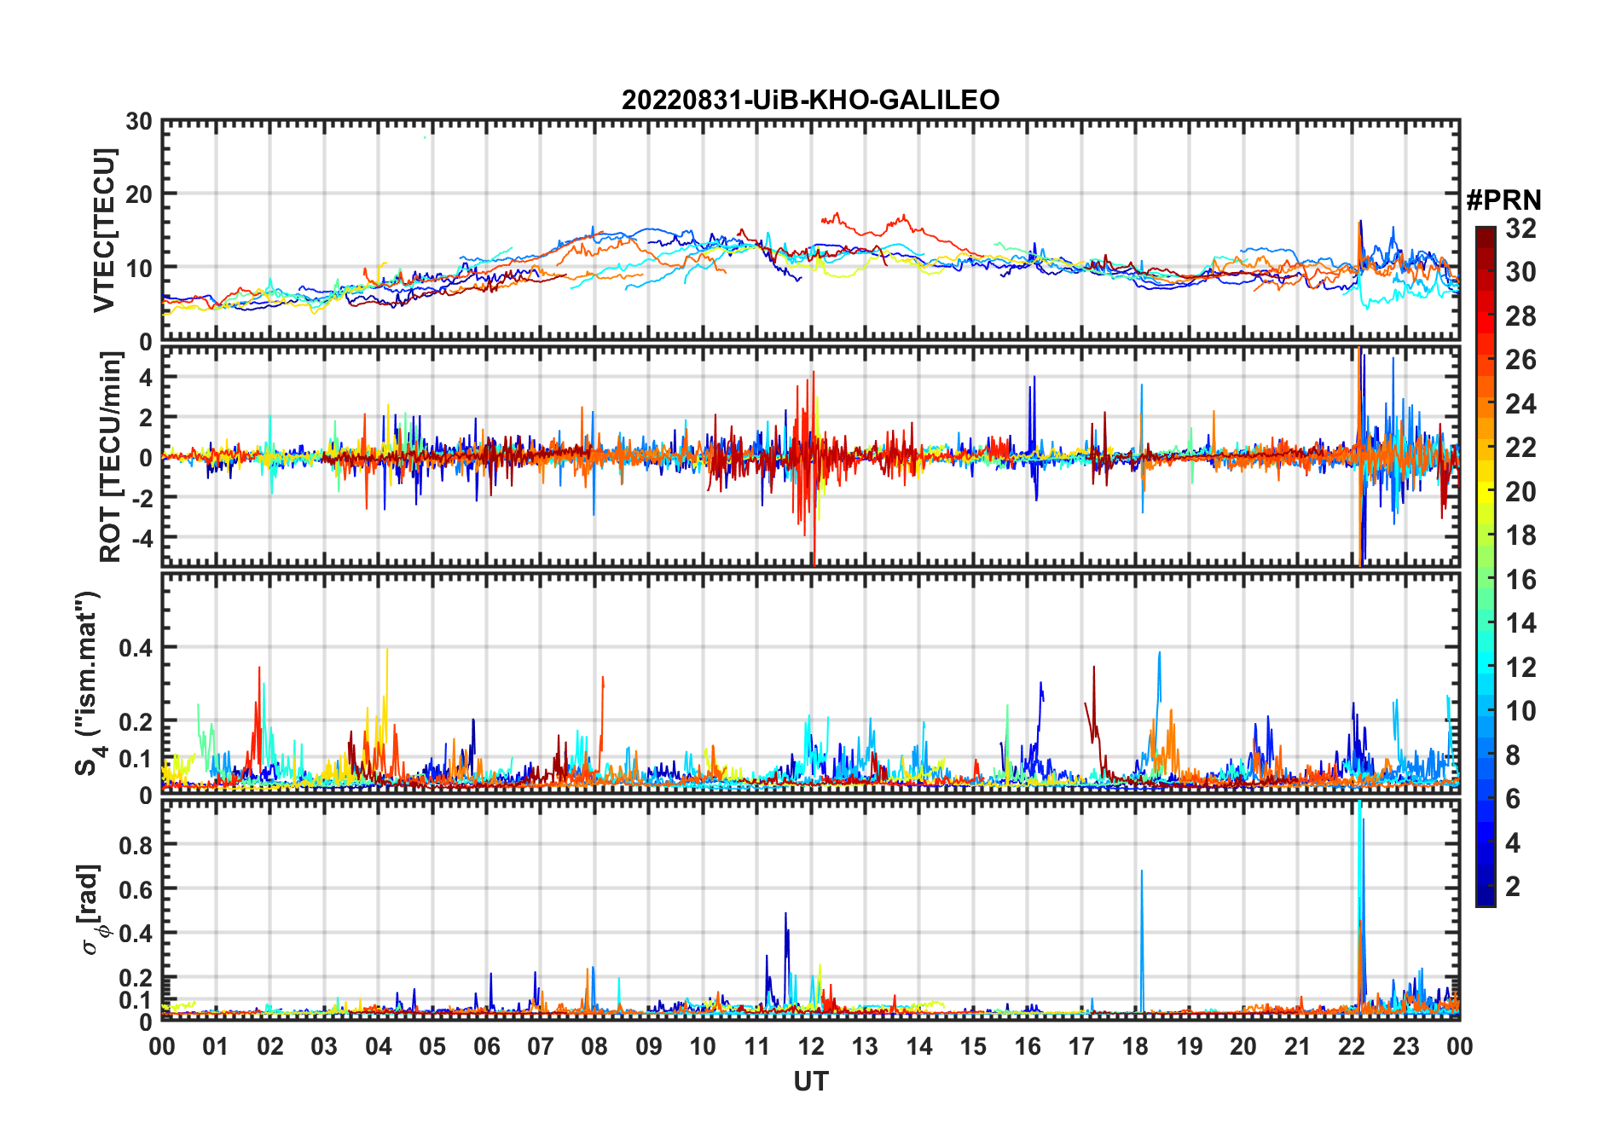1622x1134 pixels.
Task: Click colorbar tick label 20
Action: pos(1521,492)
